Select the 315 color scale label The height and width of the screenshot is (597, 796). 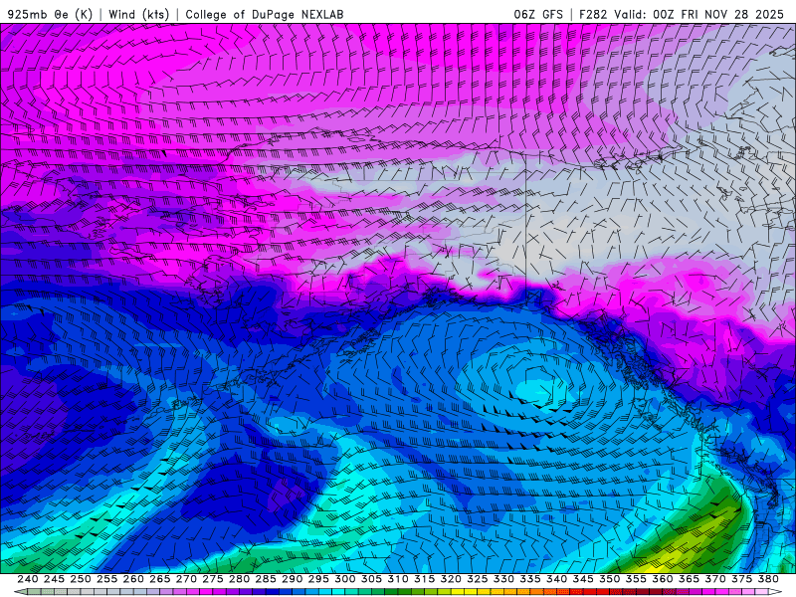(x=424, y=579)
